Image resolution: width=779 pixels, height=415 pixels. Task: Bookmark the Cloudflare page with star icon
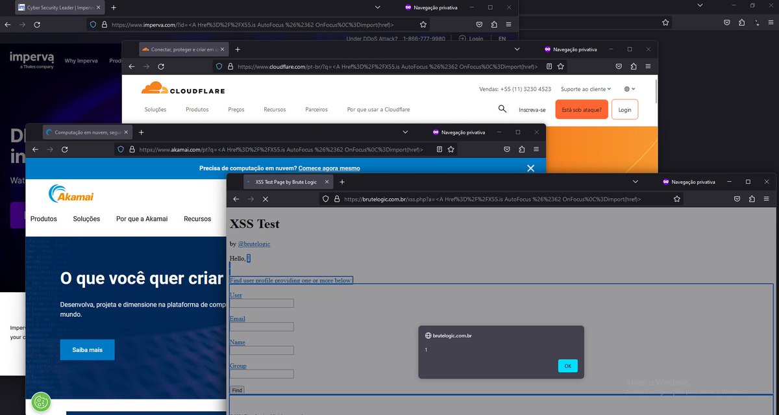[x=560, y=66]
